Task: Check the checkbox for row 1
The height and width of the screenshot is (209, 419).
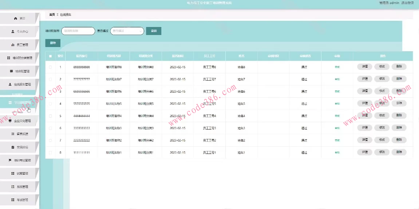Action: point(50,67)
